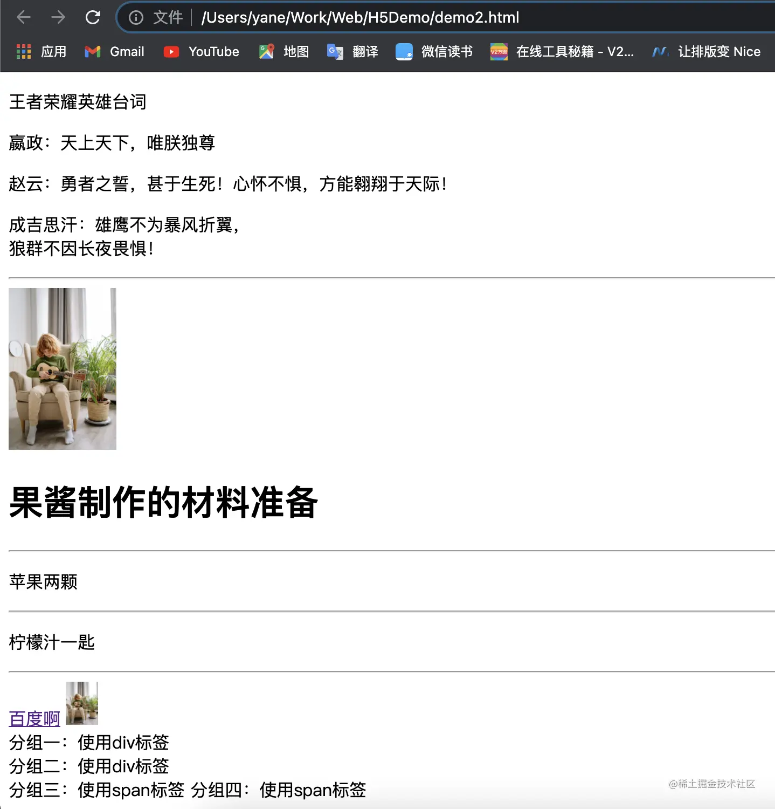The height and width of the screenshot is (809, 775).
Task: Open the 地图 maps bookmark
Action: click(284, 52)
